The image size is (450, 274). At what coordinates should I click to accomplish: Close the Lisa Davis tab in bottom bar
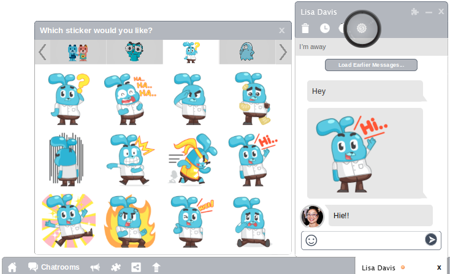tap(439, 268)
